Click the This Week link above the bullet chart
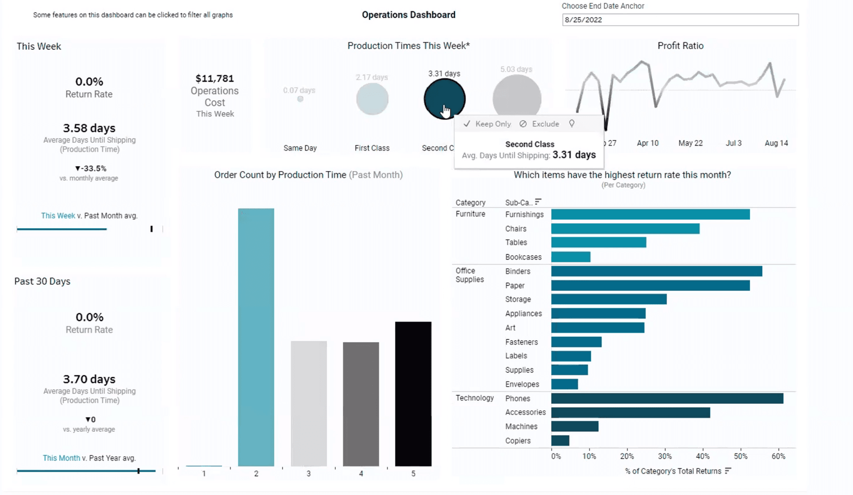 click(x=58, y=216)
